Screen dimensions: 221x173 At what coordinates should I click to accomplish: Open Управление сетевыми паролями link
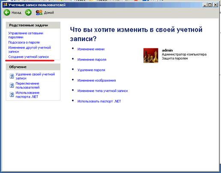pyautogui.click(x=26, y=35)
